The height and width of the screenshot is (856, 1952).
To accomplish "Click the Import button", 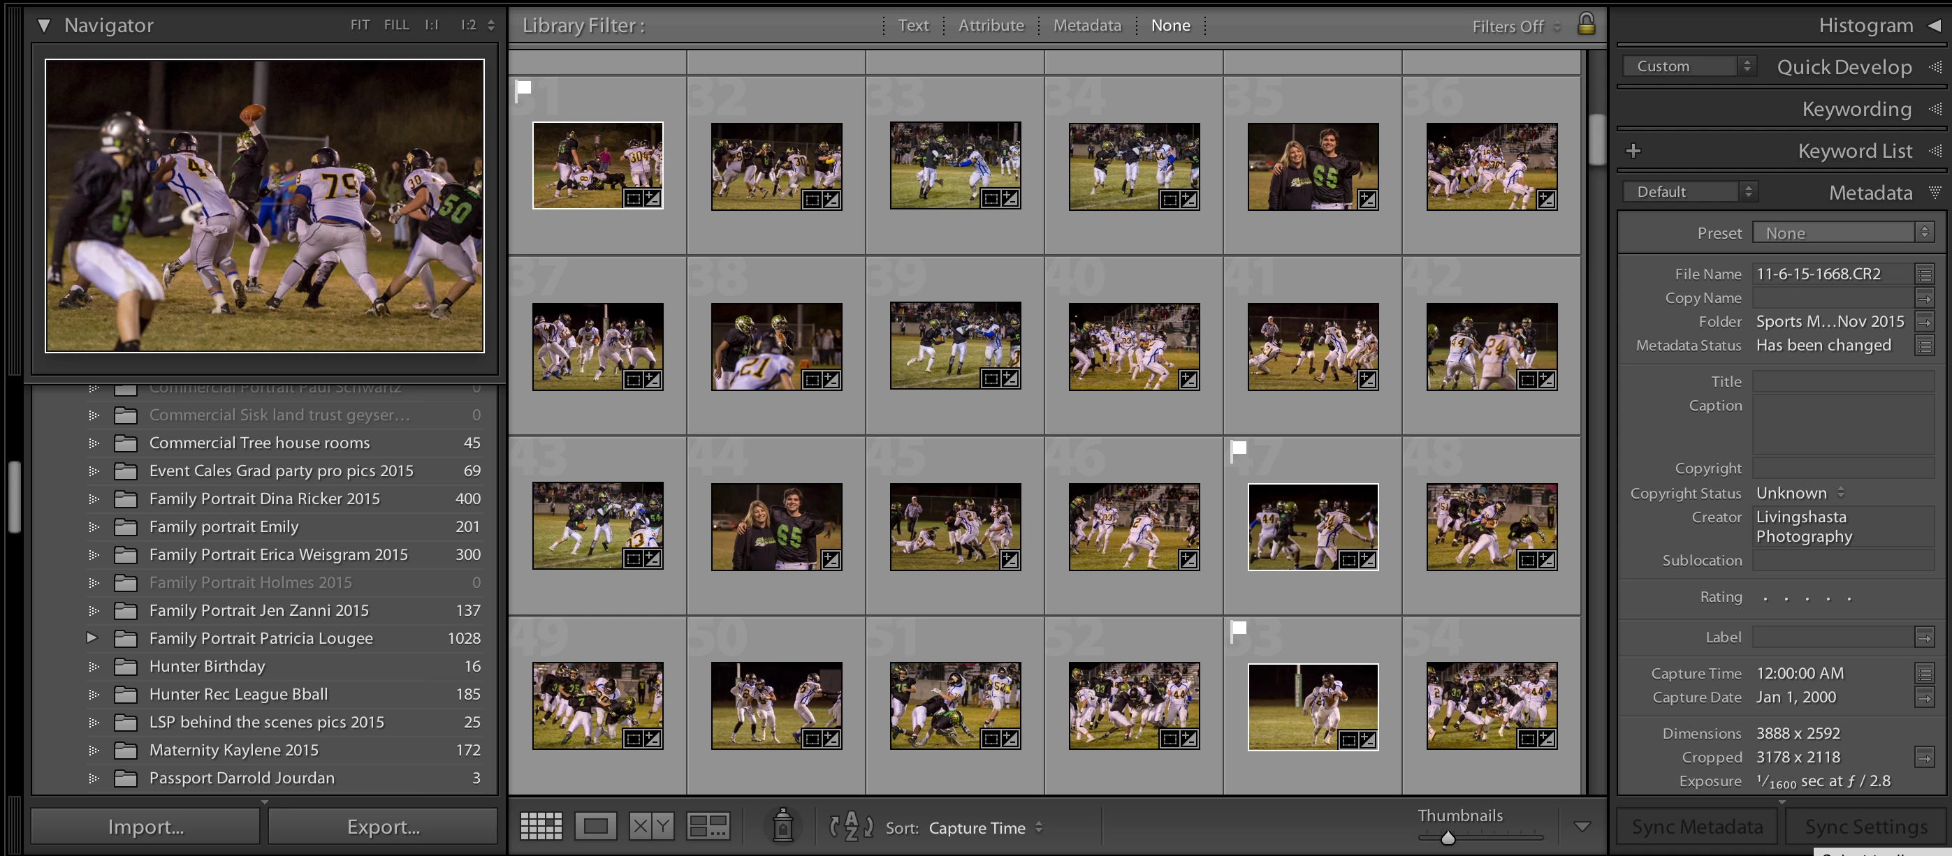I will [x=145, y=827].
